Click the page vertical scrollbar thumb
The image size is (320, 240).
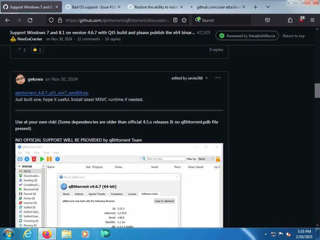click(x=317, y=91)
